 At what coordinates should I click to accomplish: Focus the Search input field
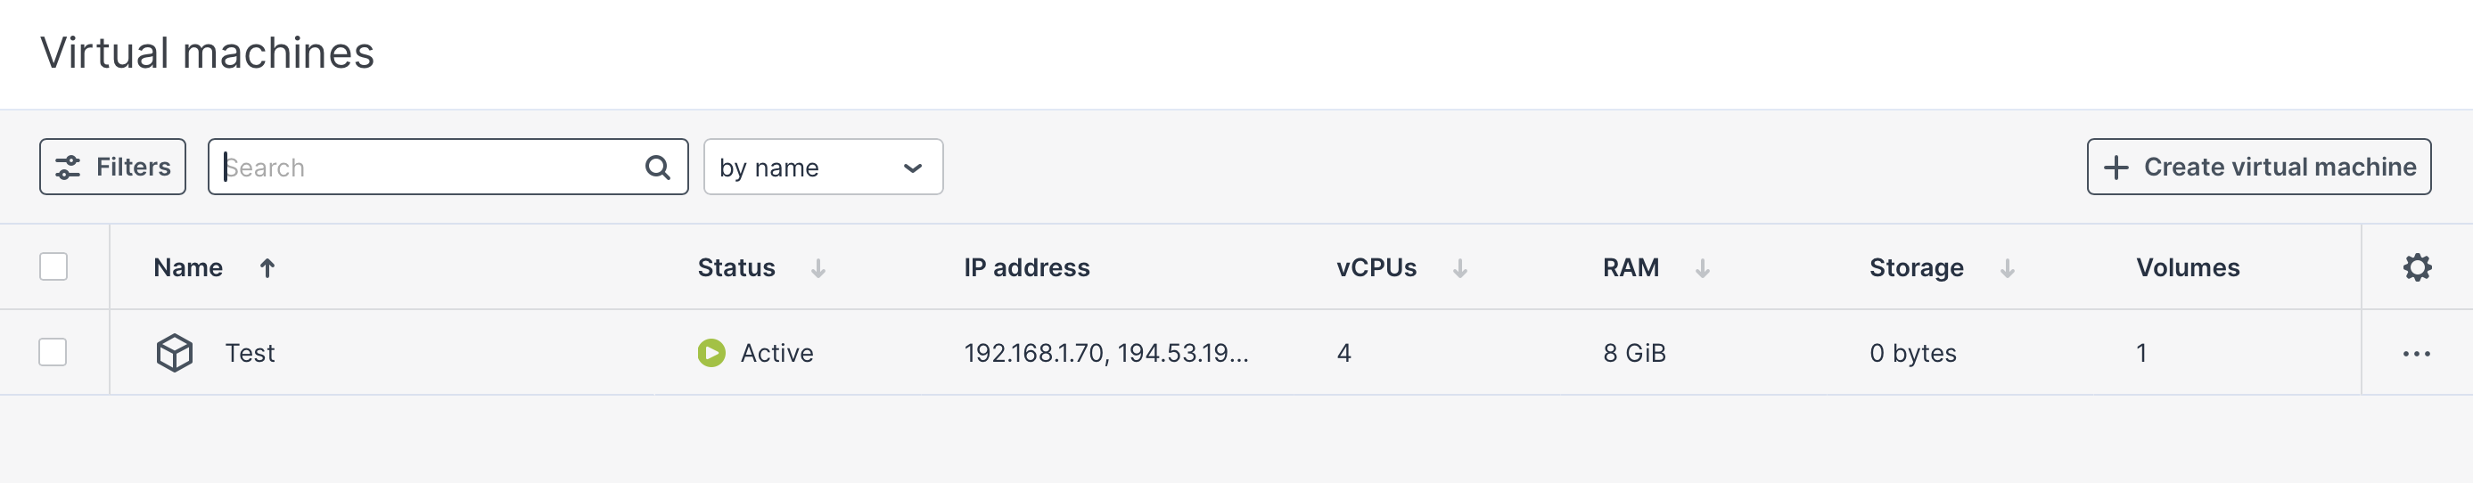(x=432, y=168)
